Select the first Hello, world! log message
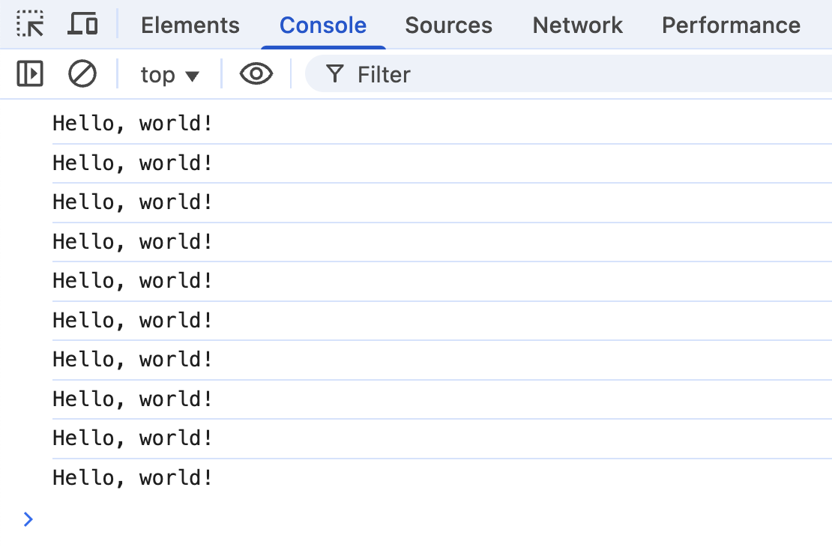The height and width of the screenshot is (547, 832). pos(133,123)
